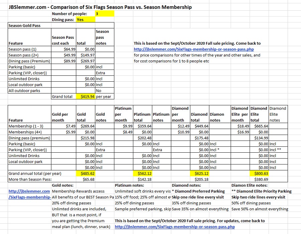Select the $800.63 Diamond Elite grand total

259,173
